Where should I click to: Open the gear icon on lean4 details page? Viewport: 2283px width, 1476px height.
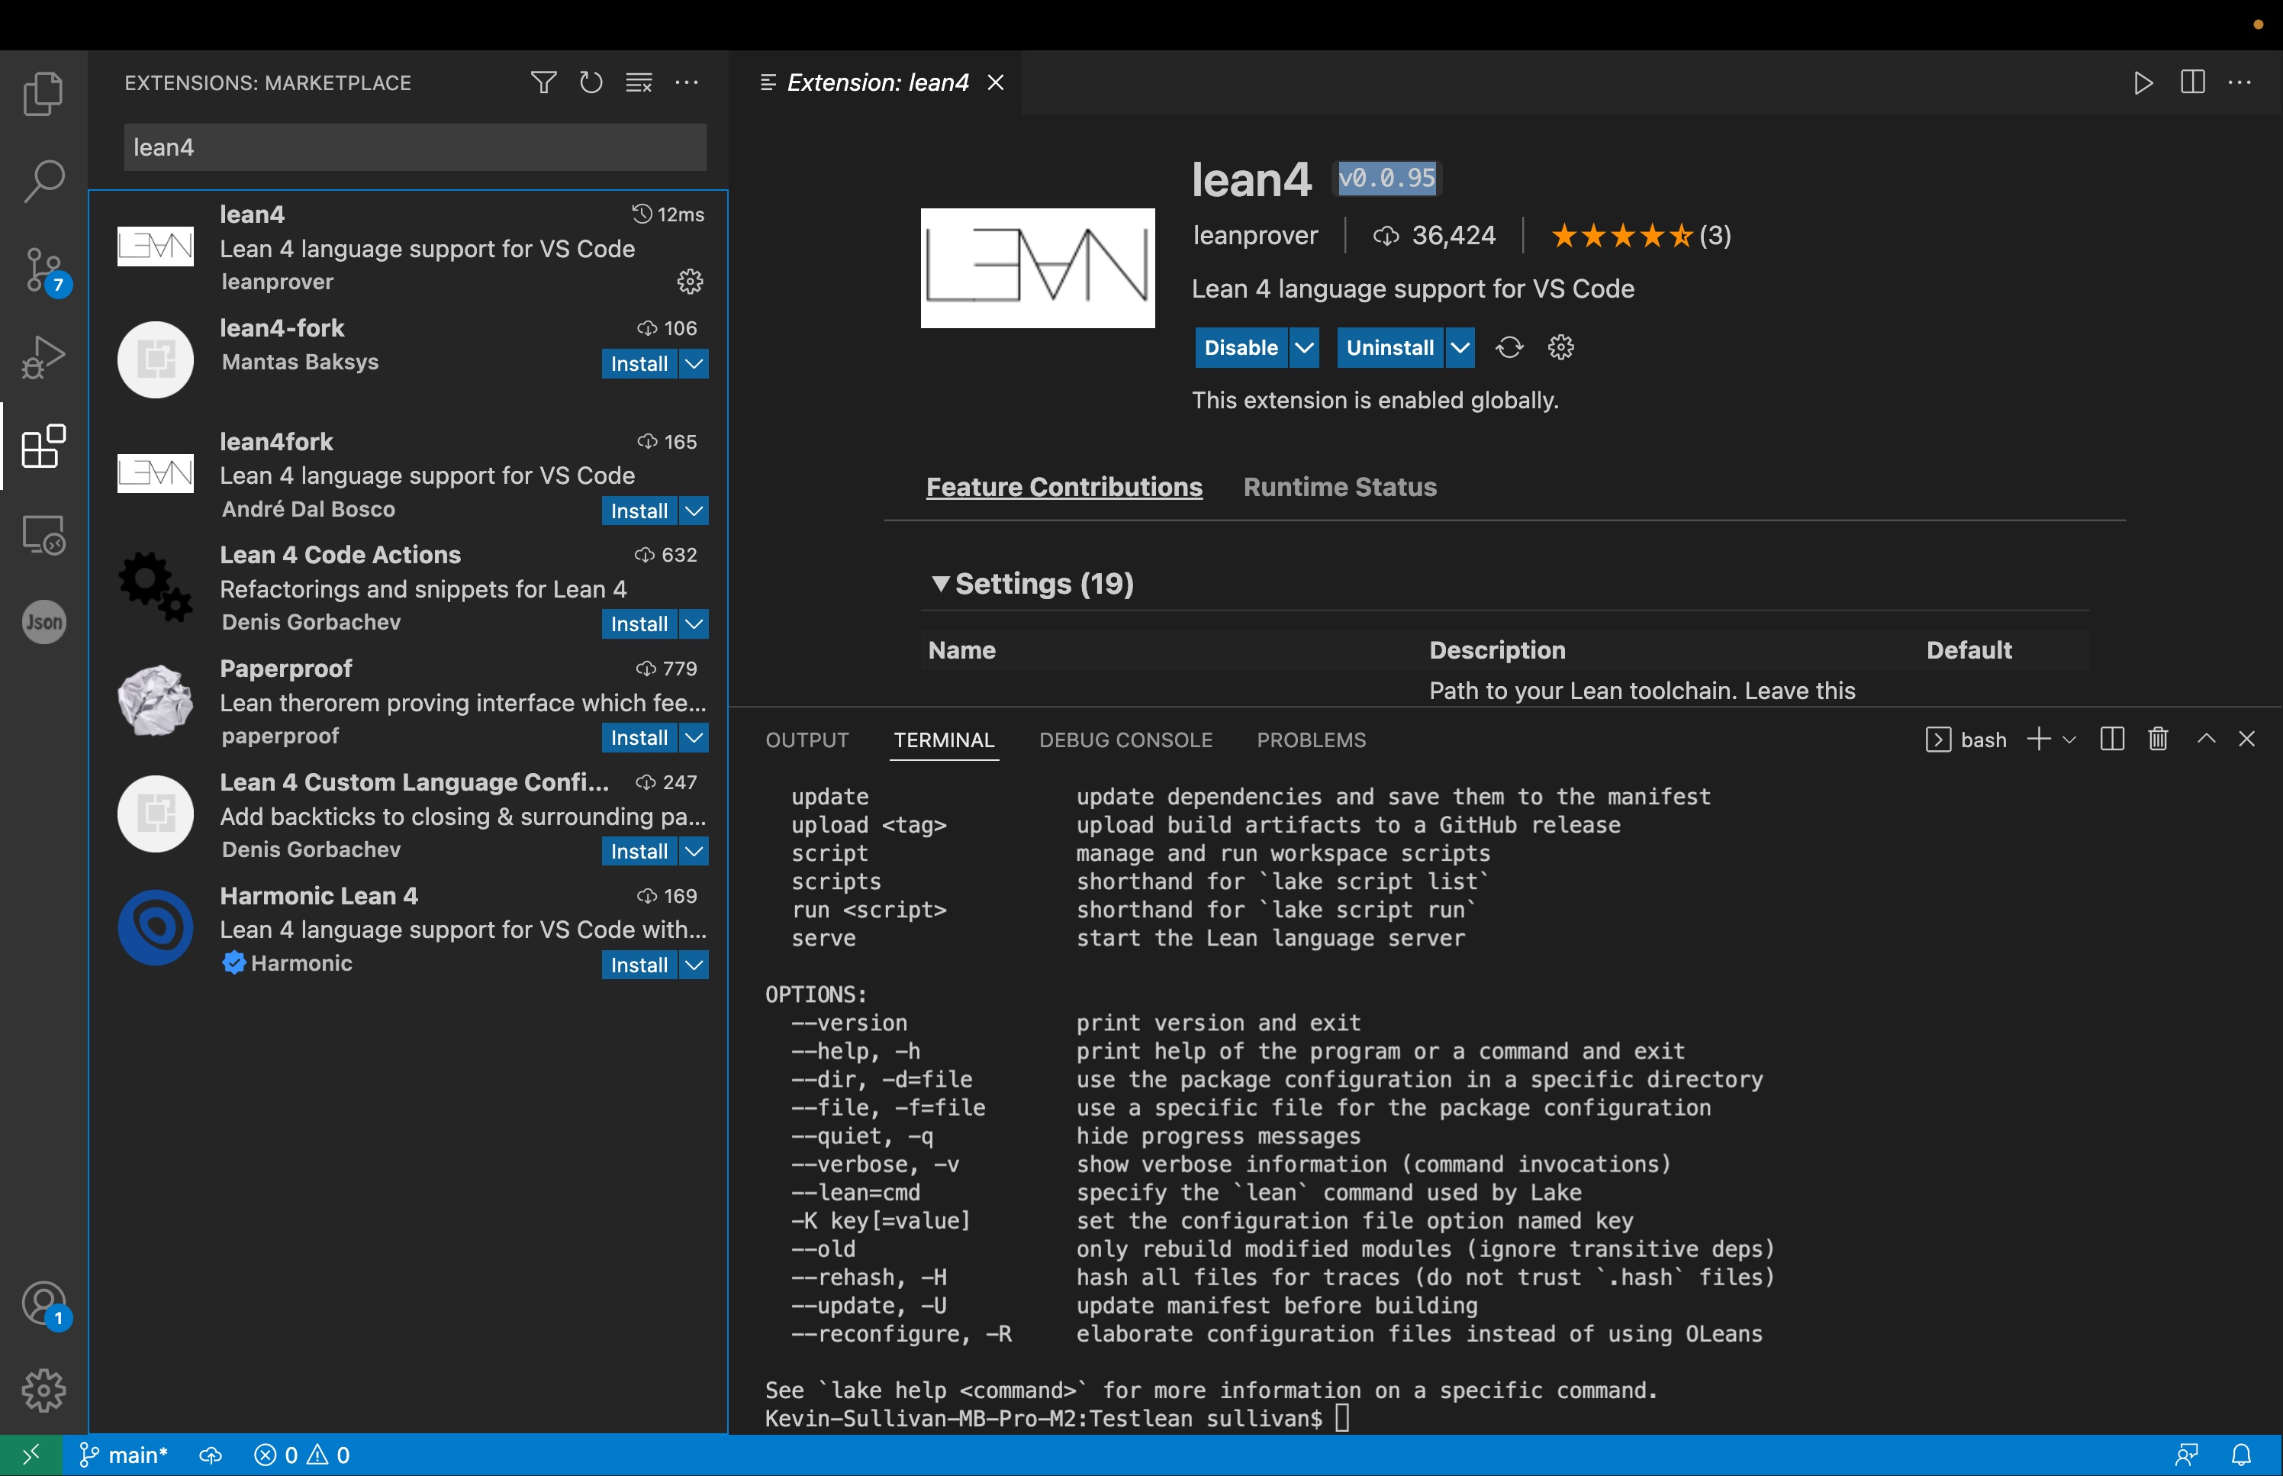pyautogui.click(x=1560, y=347)
